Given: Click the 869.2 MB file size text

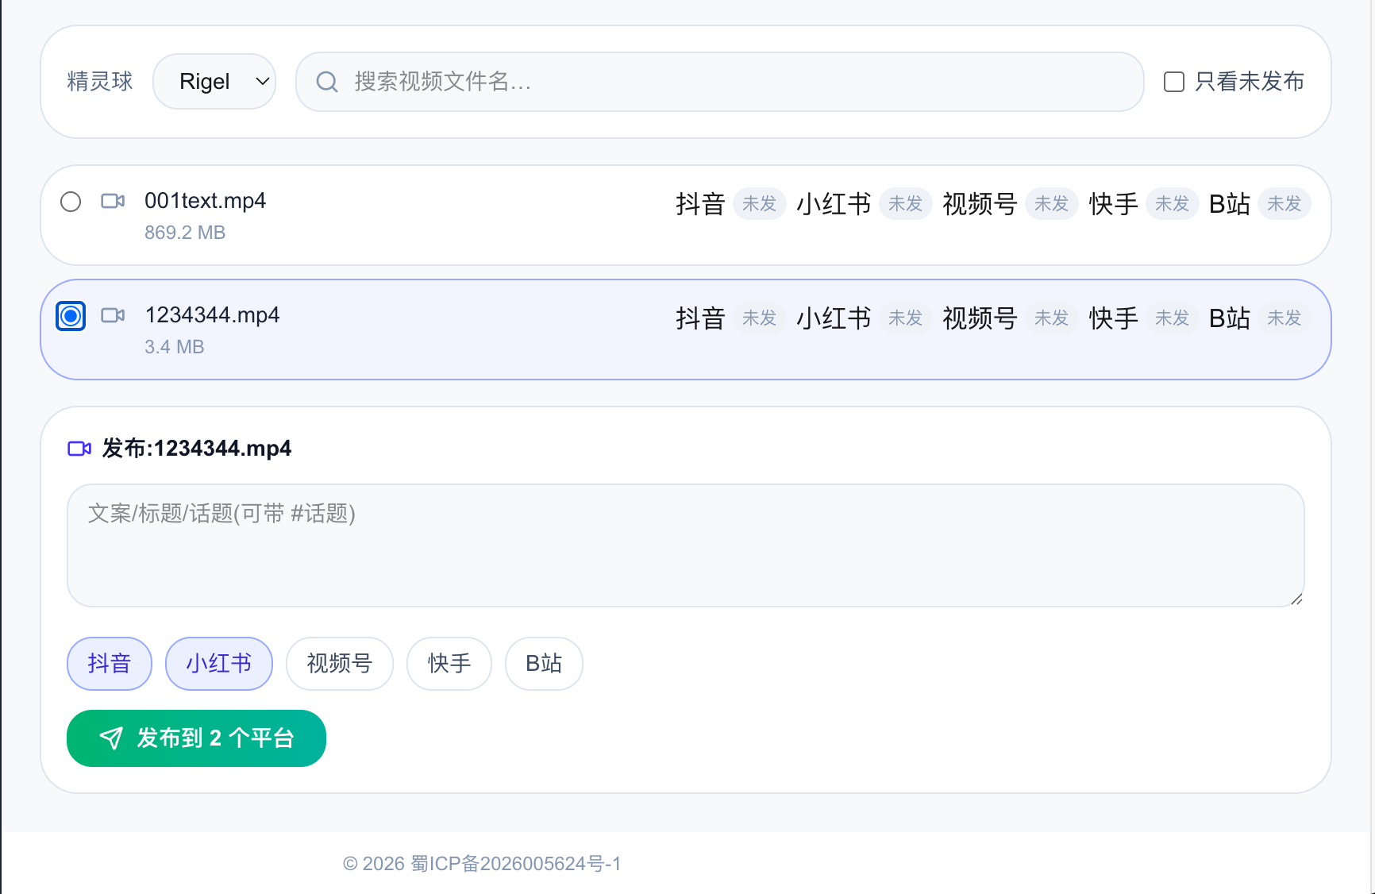Looking at the screenshot, I should [185, 233].
